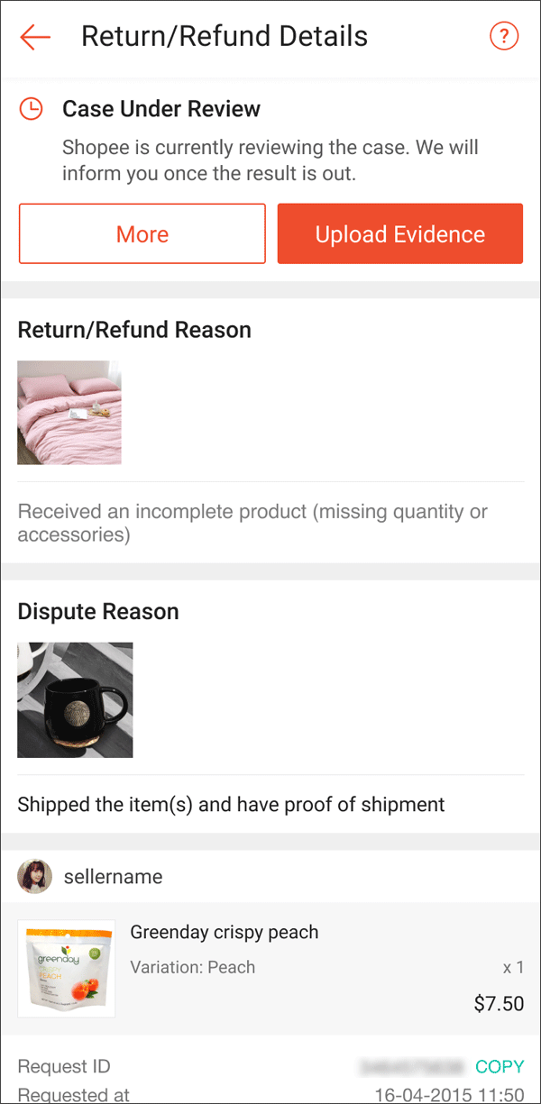Tap the seller's profile picture
This screenshot has height=1104, width=541.
click(x=35, y=876)
